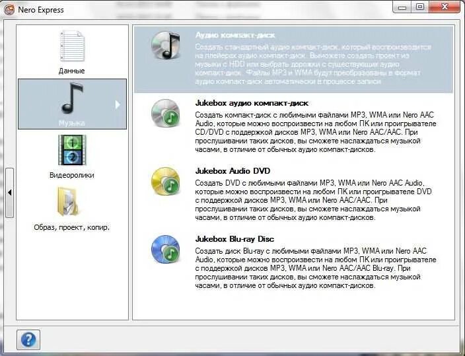
Task: Select the Музыка music note icon
Action: coord(72,98)
